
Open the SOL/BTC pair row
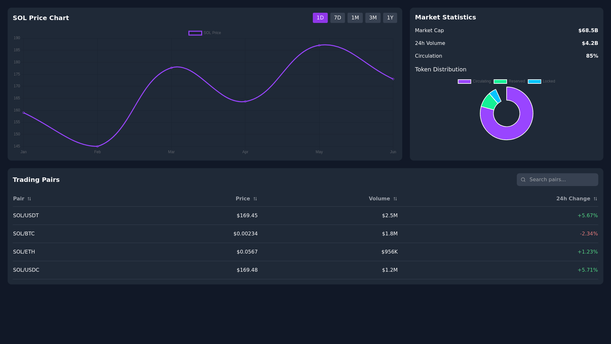(24, 234)
